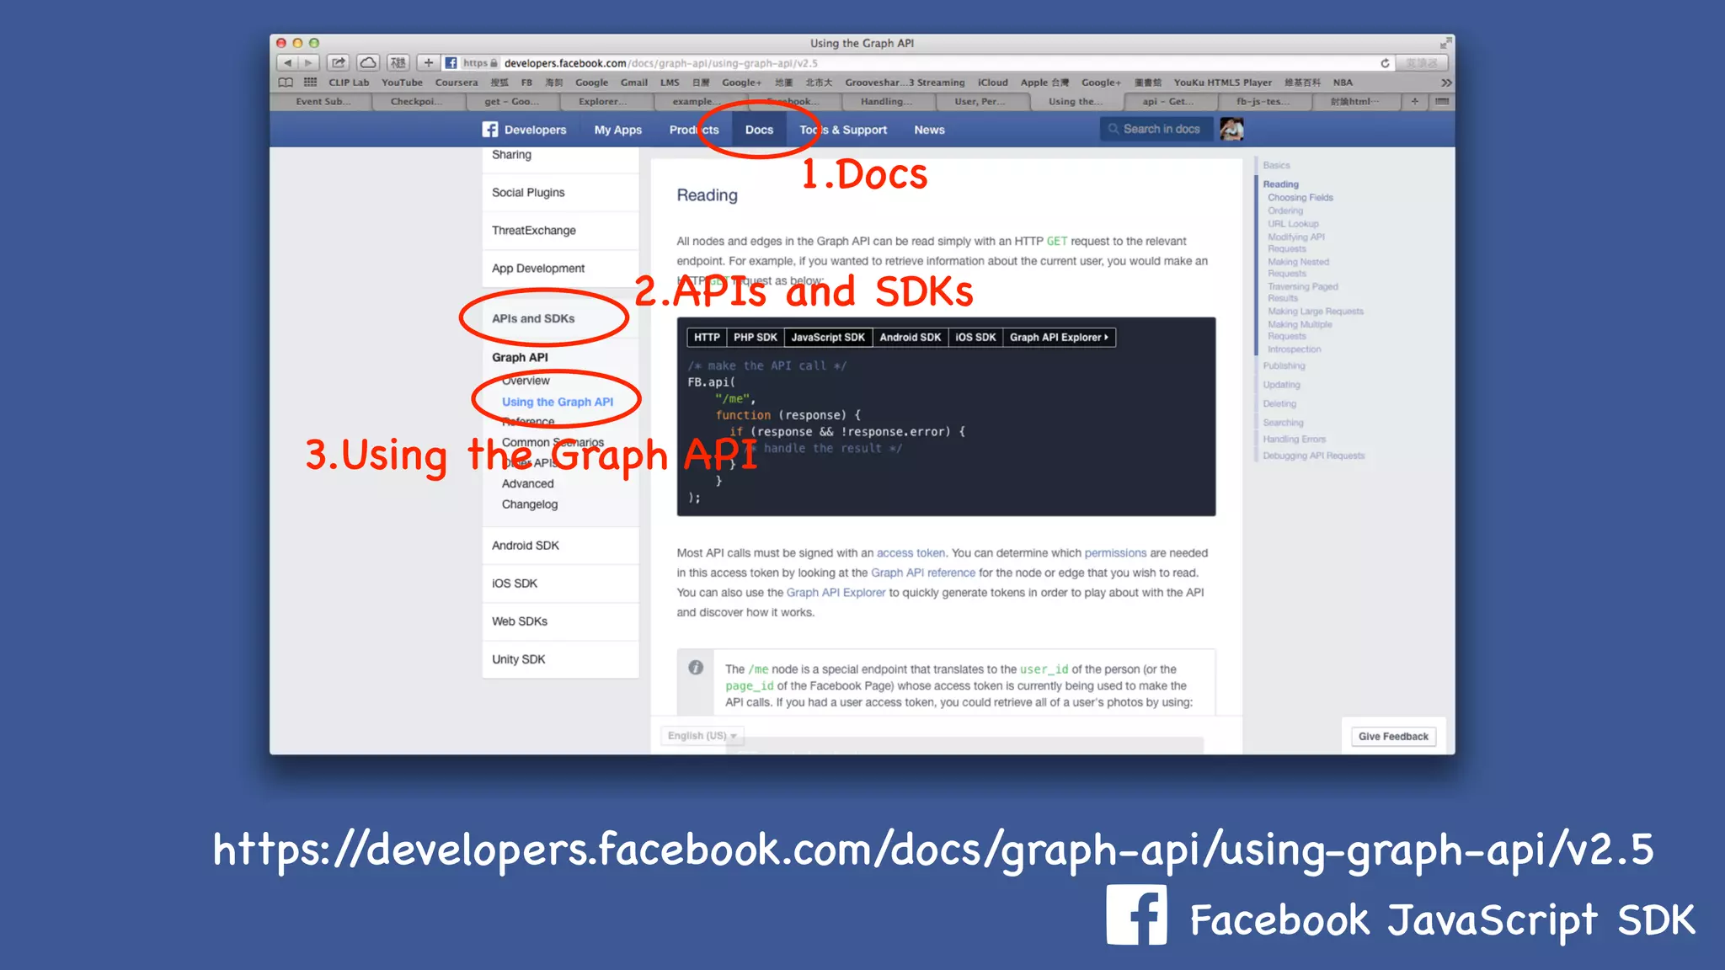This screenshot has height=970, width=1725.
Task: Open a new tab with plus button
Action: [x=1415, y=102]
